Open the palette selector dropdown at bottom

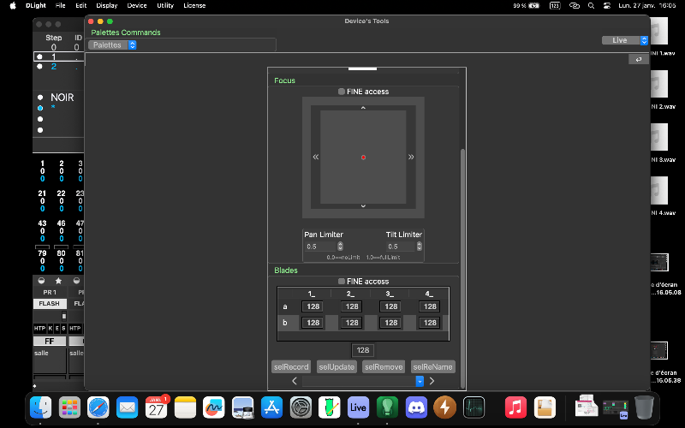[x=420, y=381]
